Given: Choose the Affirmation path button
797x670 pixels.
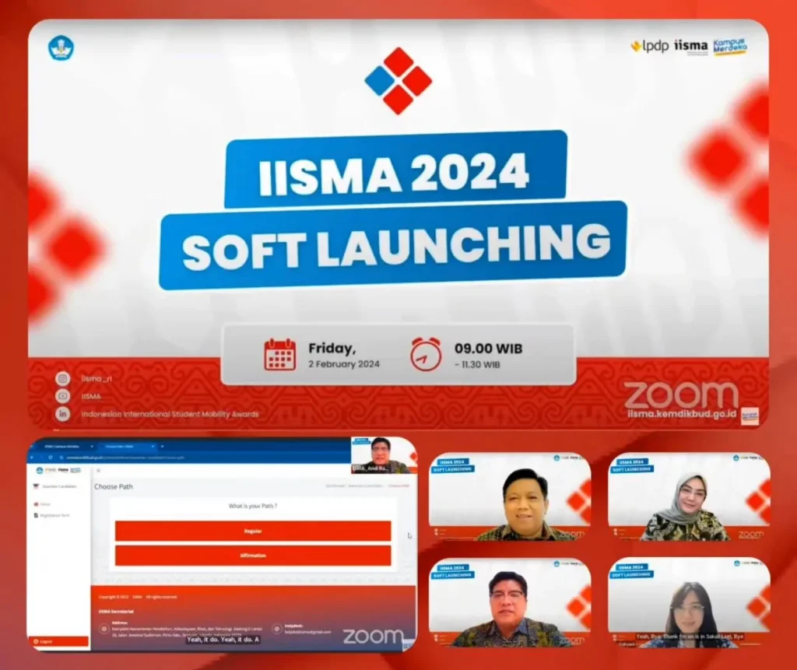Looking at the screenshot, I should [253, 556].
